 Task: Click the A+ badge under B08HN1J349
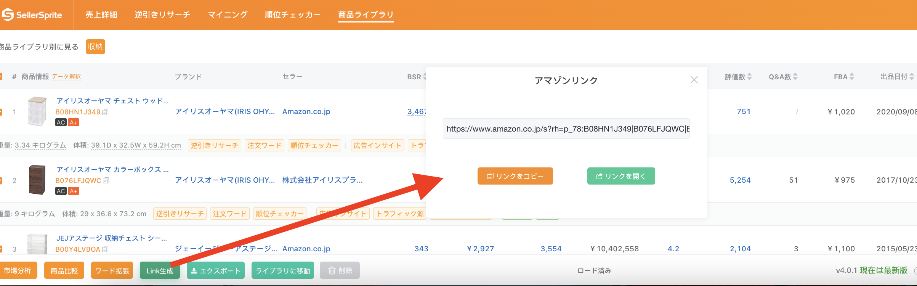(74, 122)
